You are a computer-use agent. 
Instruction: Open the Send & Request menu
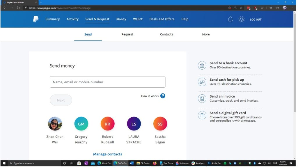click(x=97, y=19)
